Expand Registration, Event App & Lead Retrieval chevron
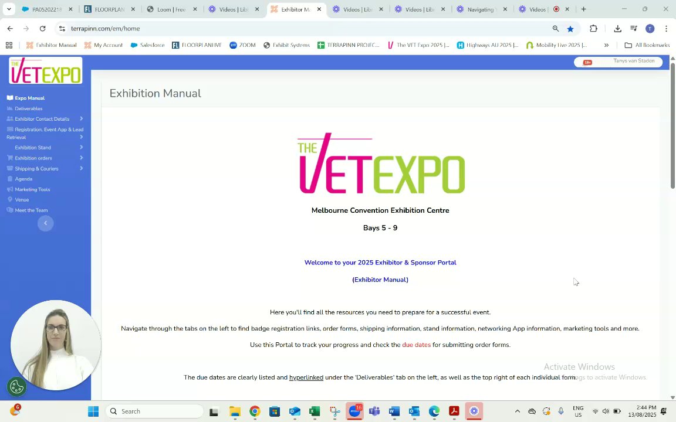 pos(81,137)
